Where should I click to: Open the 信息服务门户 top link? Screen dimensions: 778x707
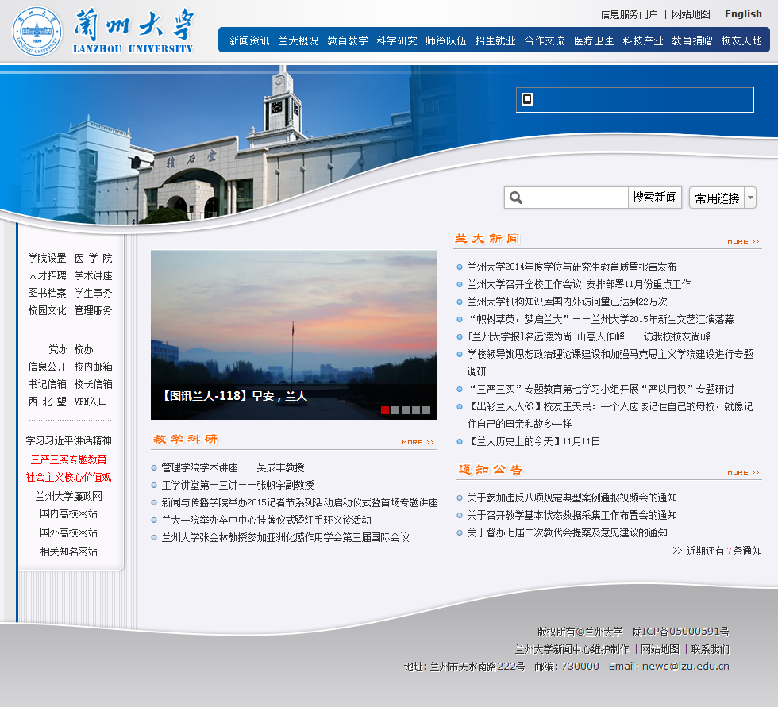(x=629, y=14)
